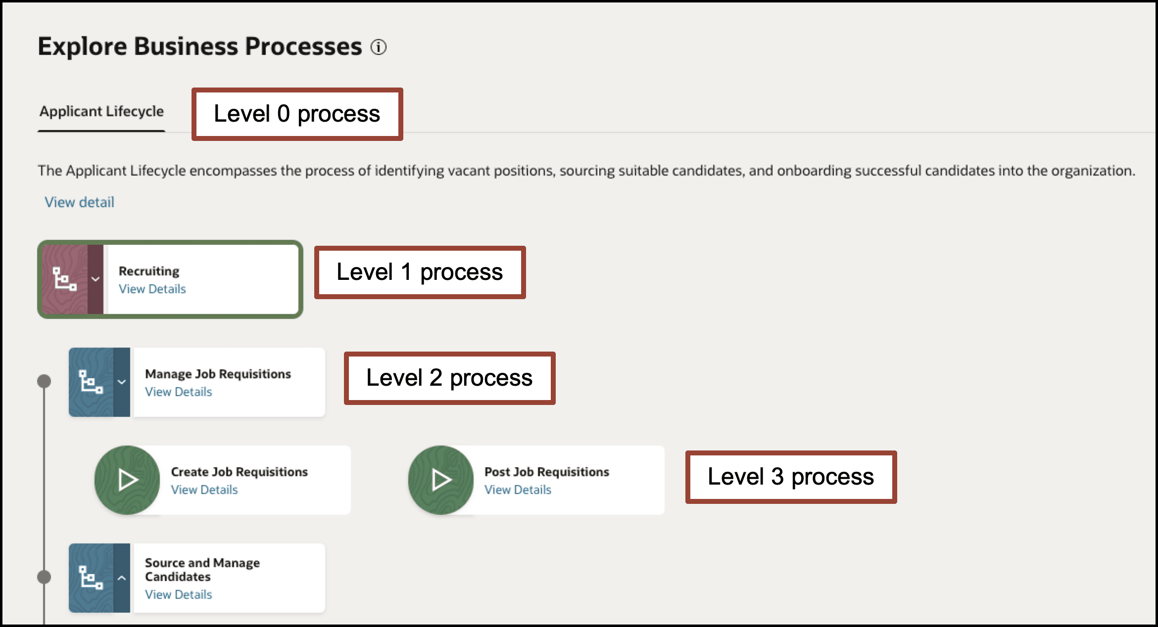Click the hierarchy icon on the Recruiting card

[64, 279]
